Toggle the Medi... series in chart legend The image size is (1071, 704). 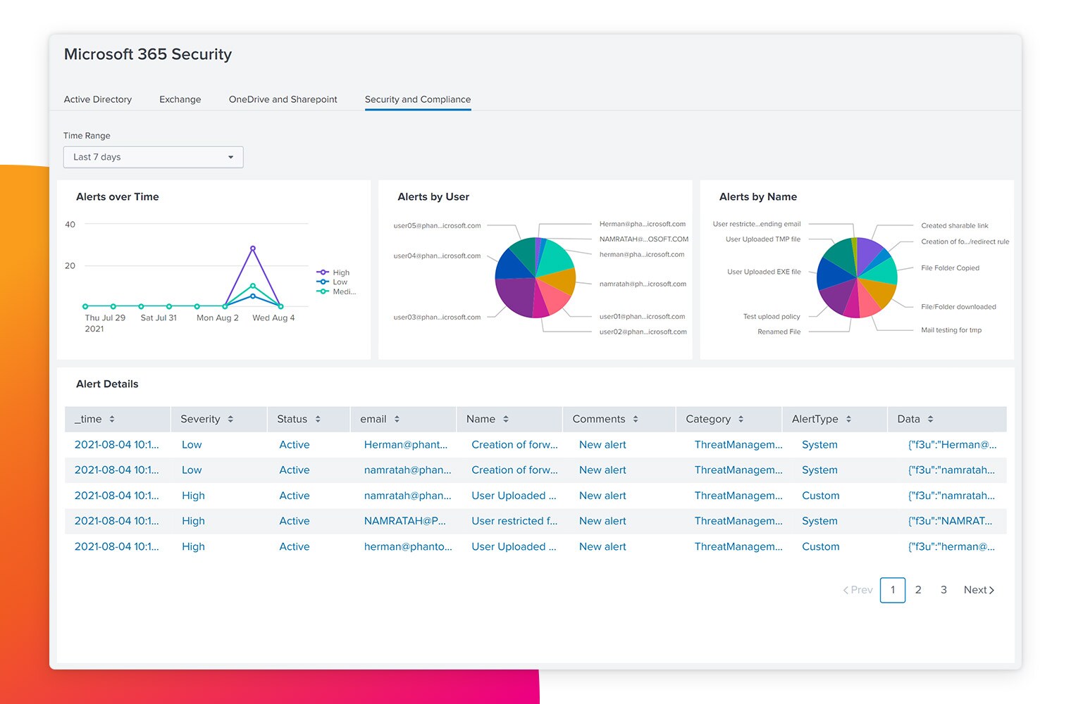click(336, 291)
